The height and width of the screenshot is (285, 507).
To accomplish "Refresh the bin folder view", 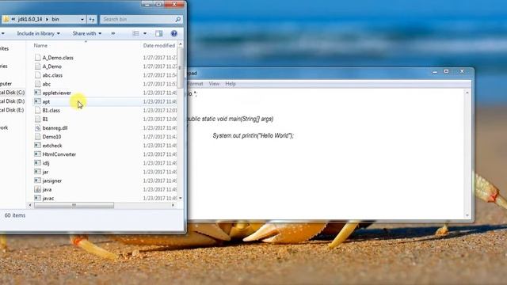I will point(92,19).
